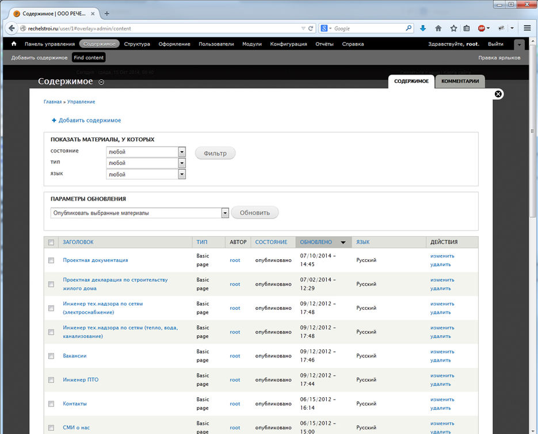Check the Контакты row checkbox
538x434 pixels.
[x=51, y=404]
